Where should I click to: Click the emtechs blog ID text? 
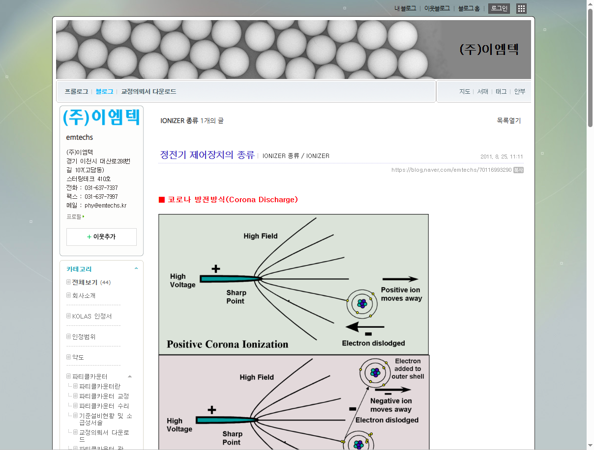pyautogui.click(x=80, y=137)
